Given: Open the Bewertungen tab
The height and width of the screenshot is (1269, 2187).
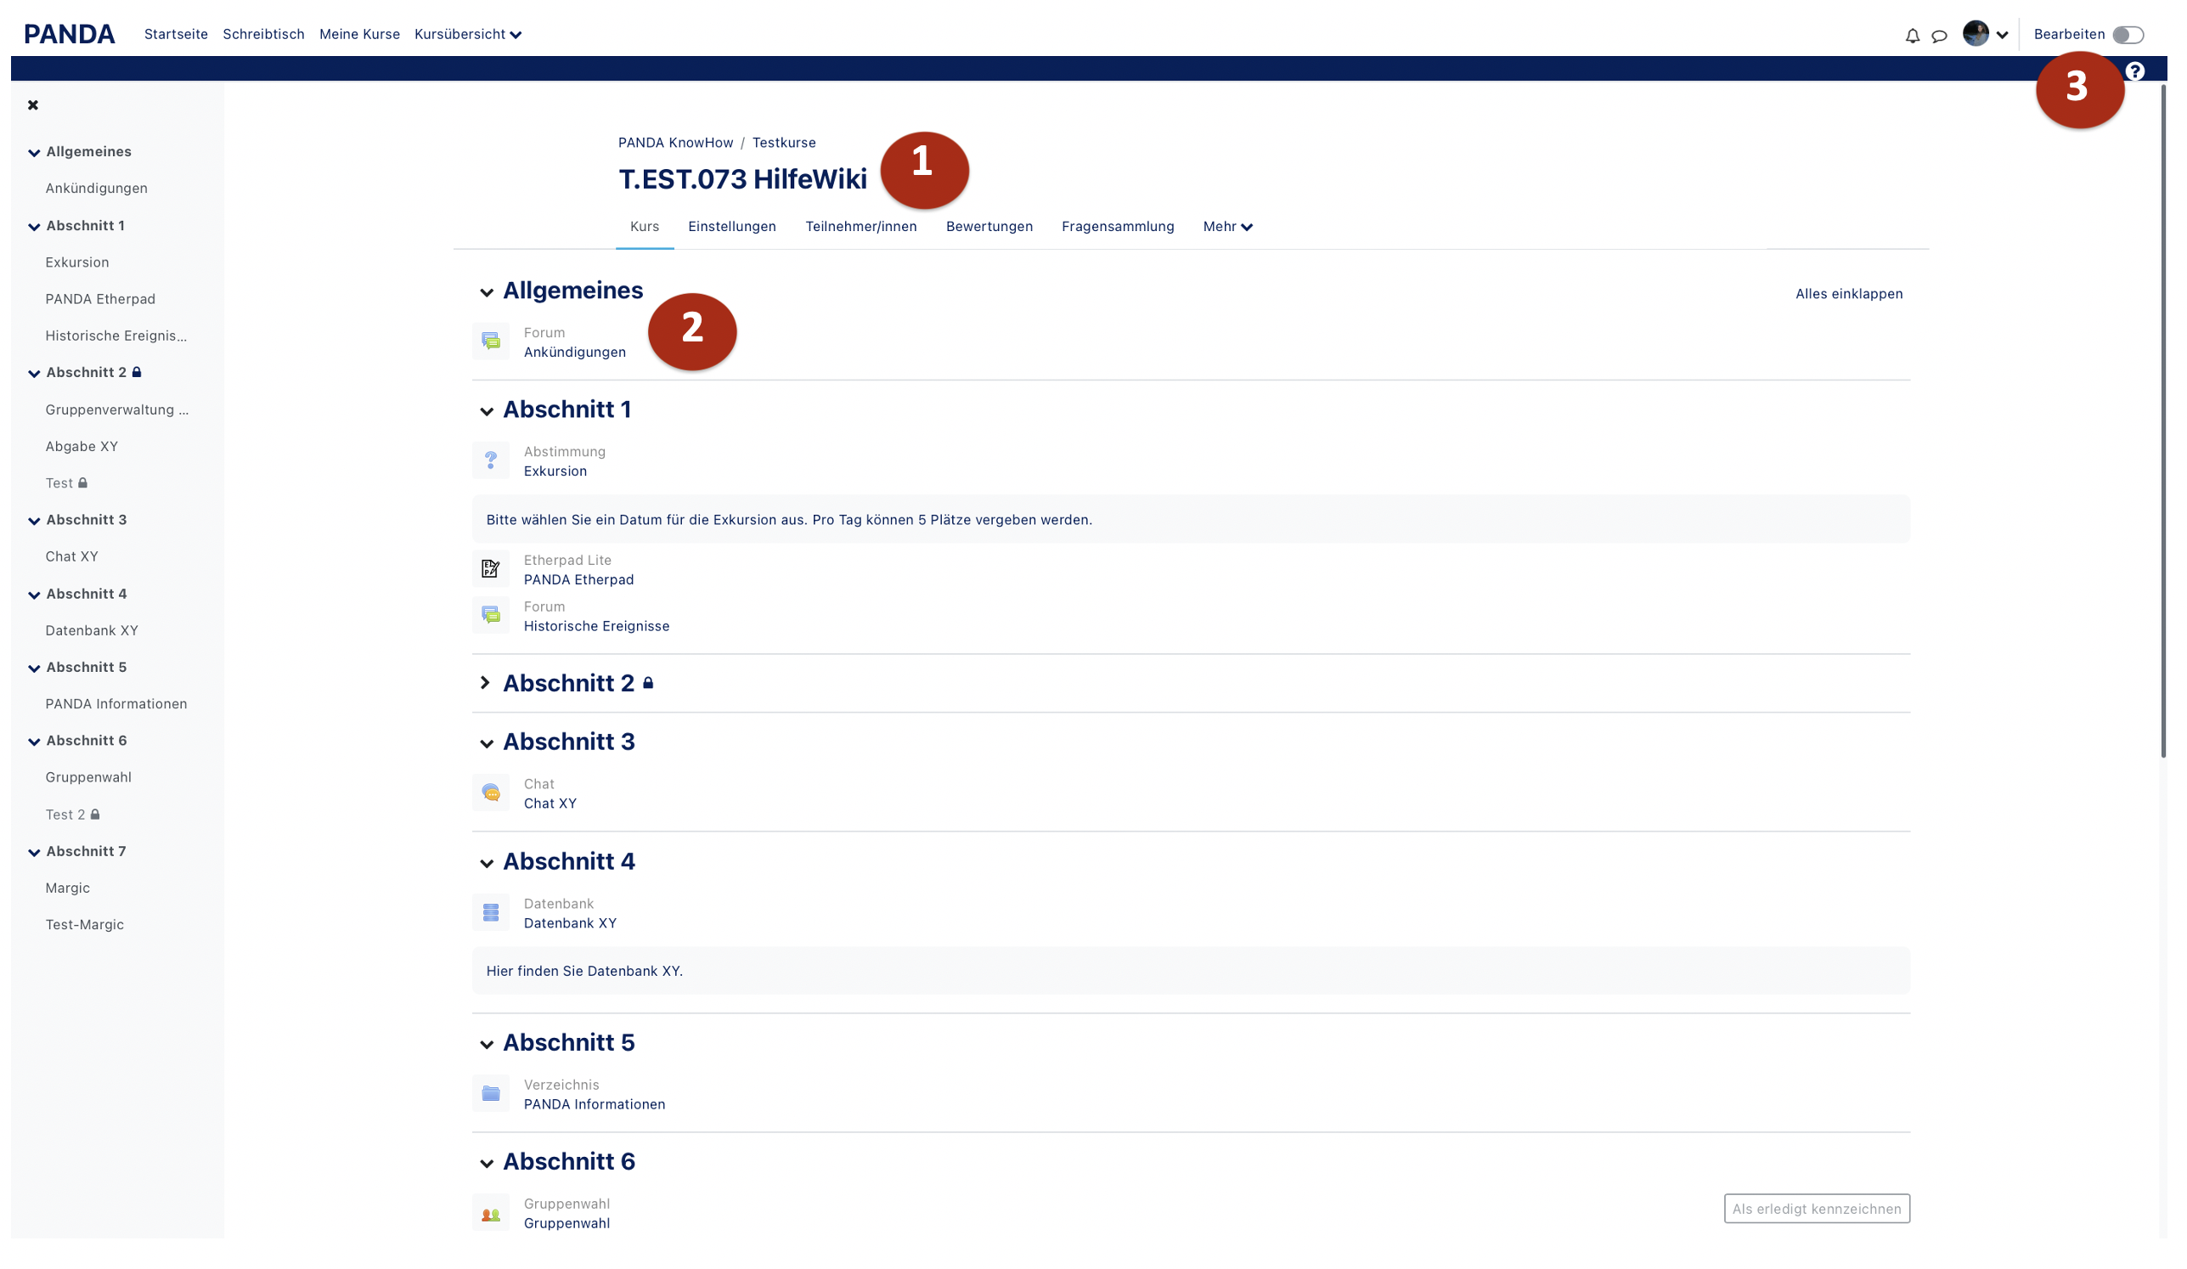Looking at the screenshot, I should click(989, 227).
